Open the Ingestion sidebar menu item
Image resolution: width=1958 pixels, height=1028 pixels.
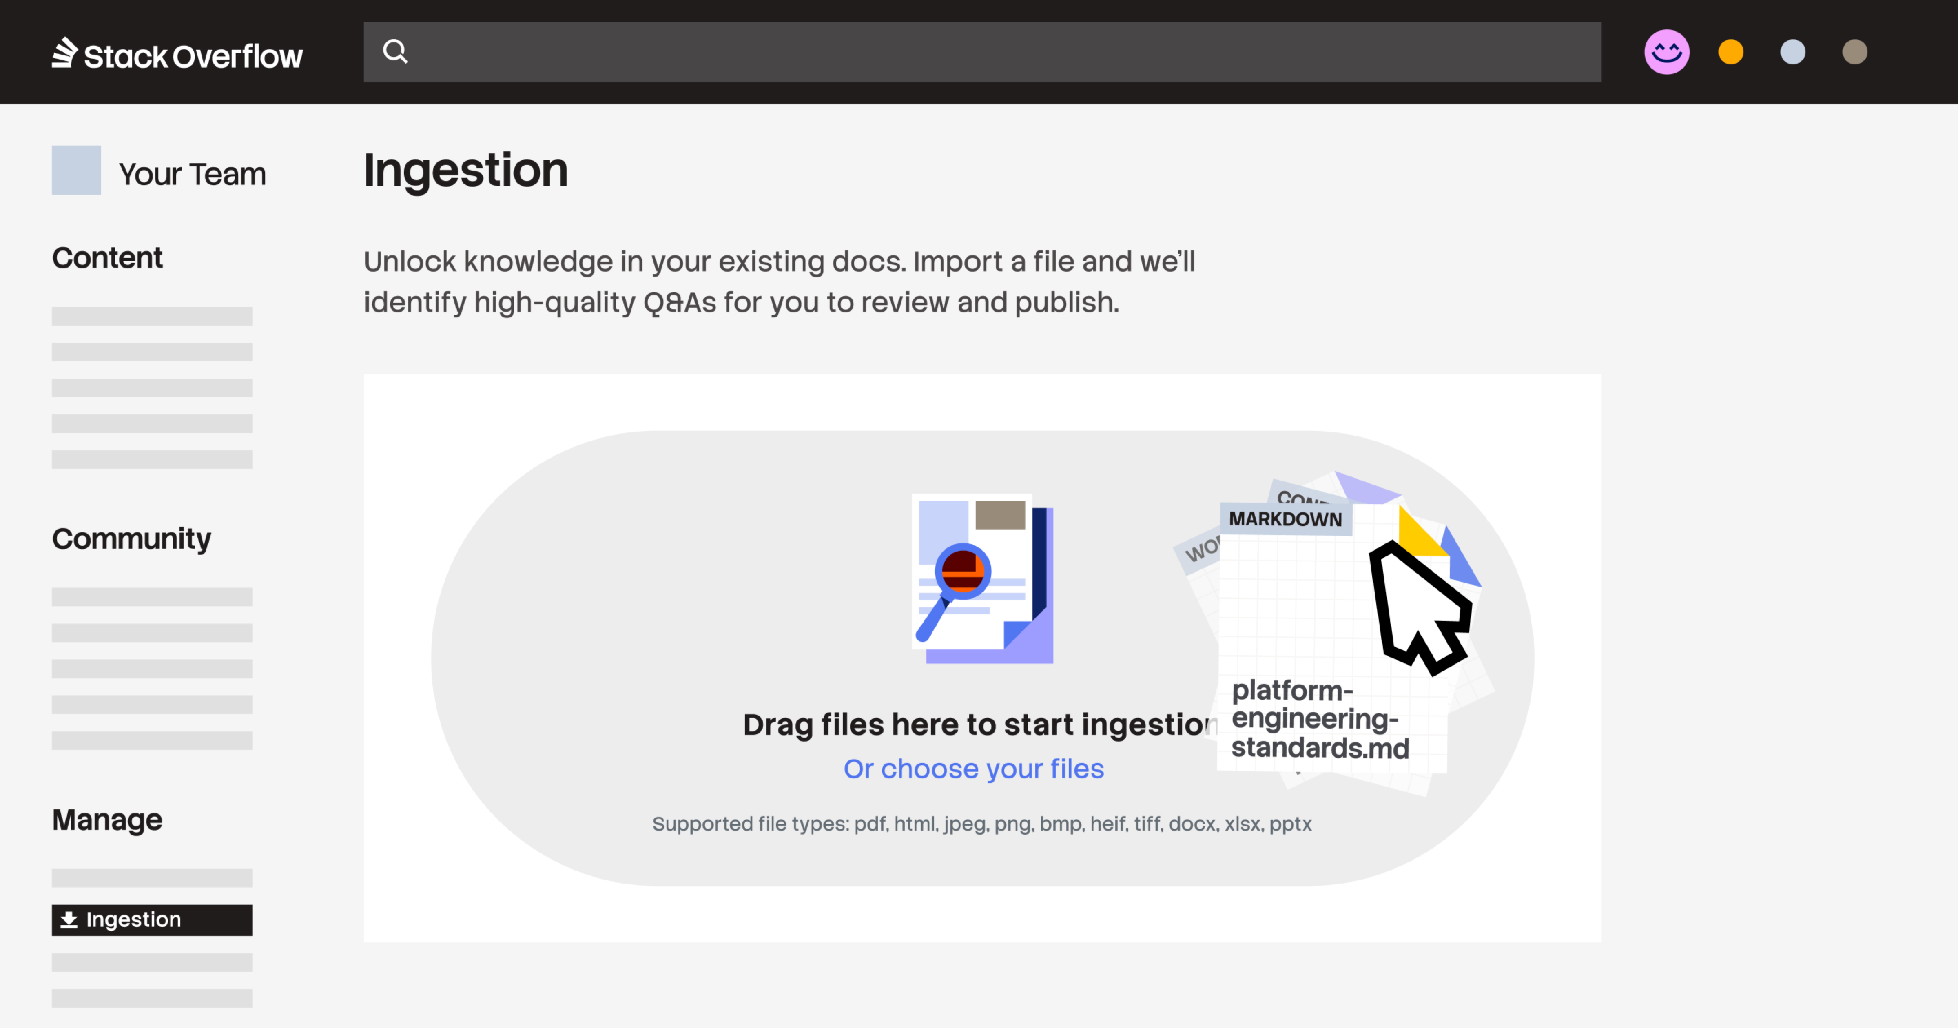tap(152, 920)
